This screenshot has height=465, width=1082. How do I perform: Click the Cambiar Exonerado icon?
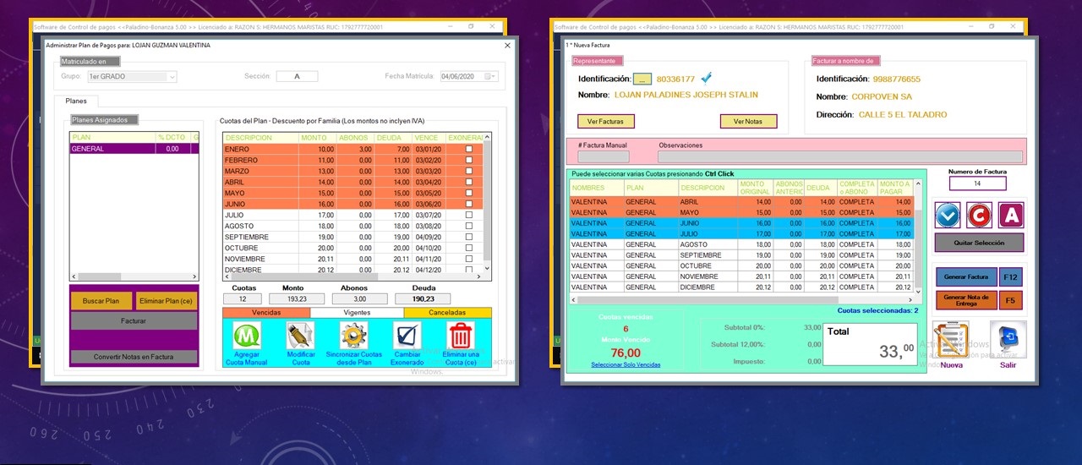(x=407, y=336)
